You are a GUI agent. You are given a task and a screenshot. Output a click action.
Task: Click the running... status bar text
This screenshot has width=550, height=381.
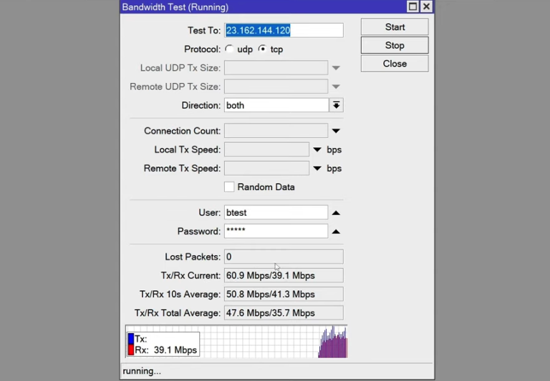pyautogui.click(x=142, y=371)
